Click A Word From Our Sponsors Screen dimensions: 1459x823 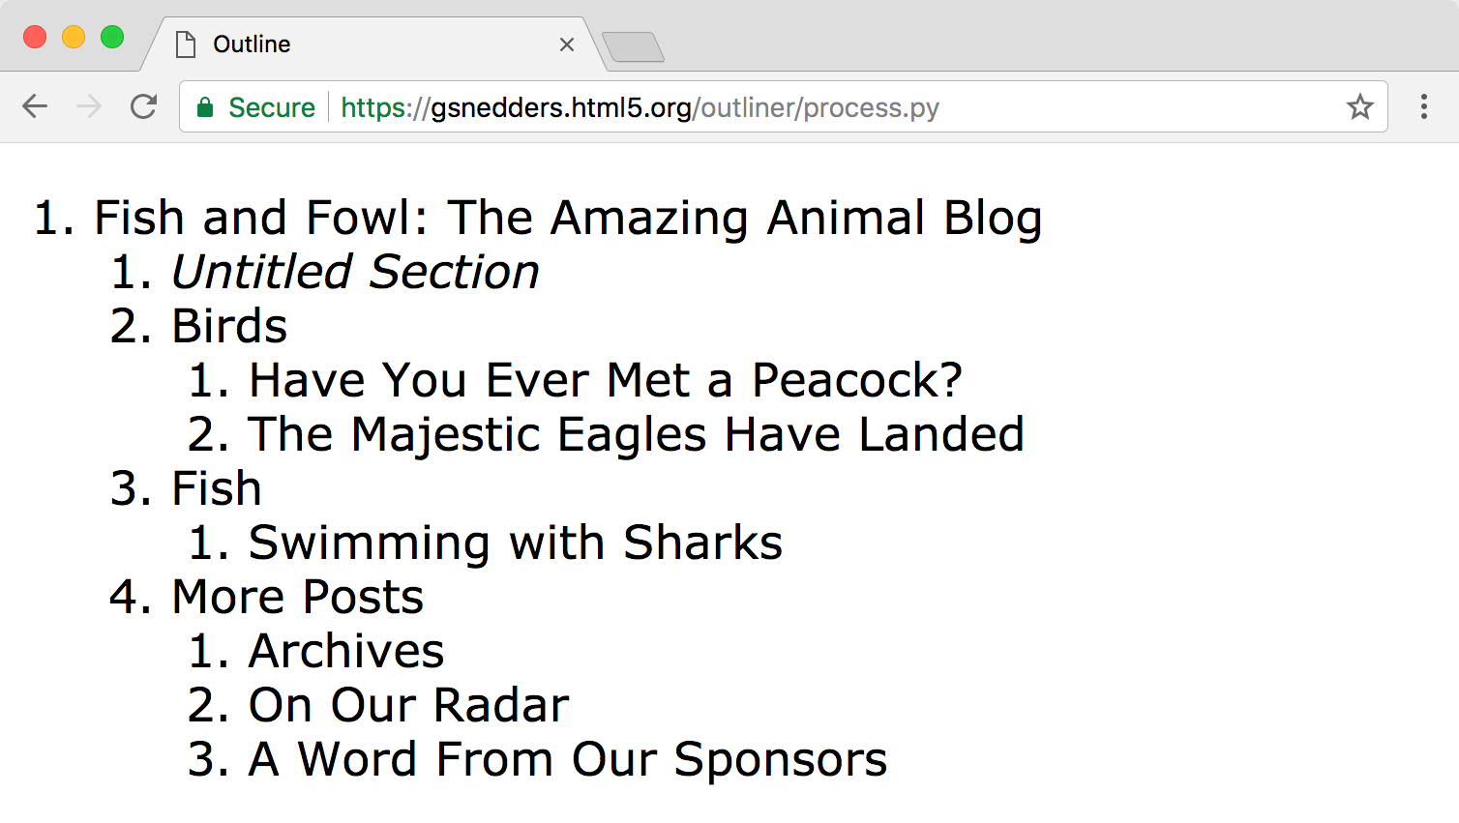coord(568,758)
